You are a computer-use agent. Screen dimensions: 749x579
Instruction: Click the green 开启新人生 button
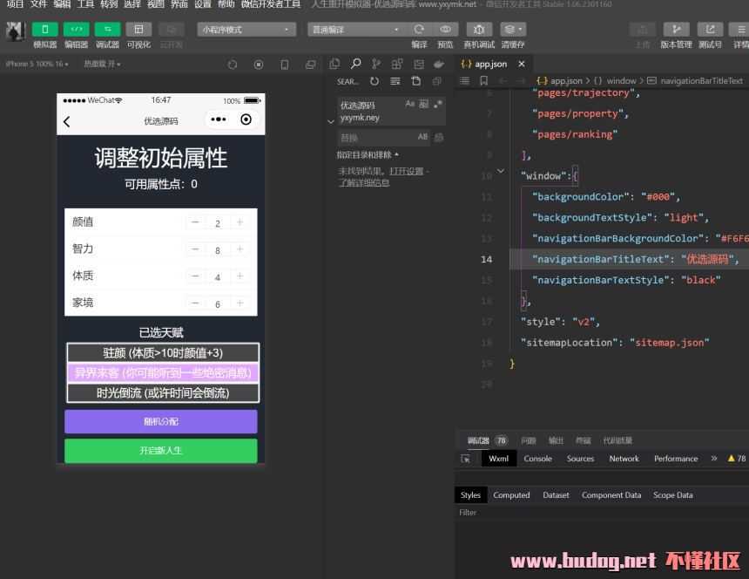[160, 451]
